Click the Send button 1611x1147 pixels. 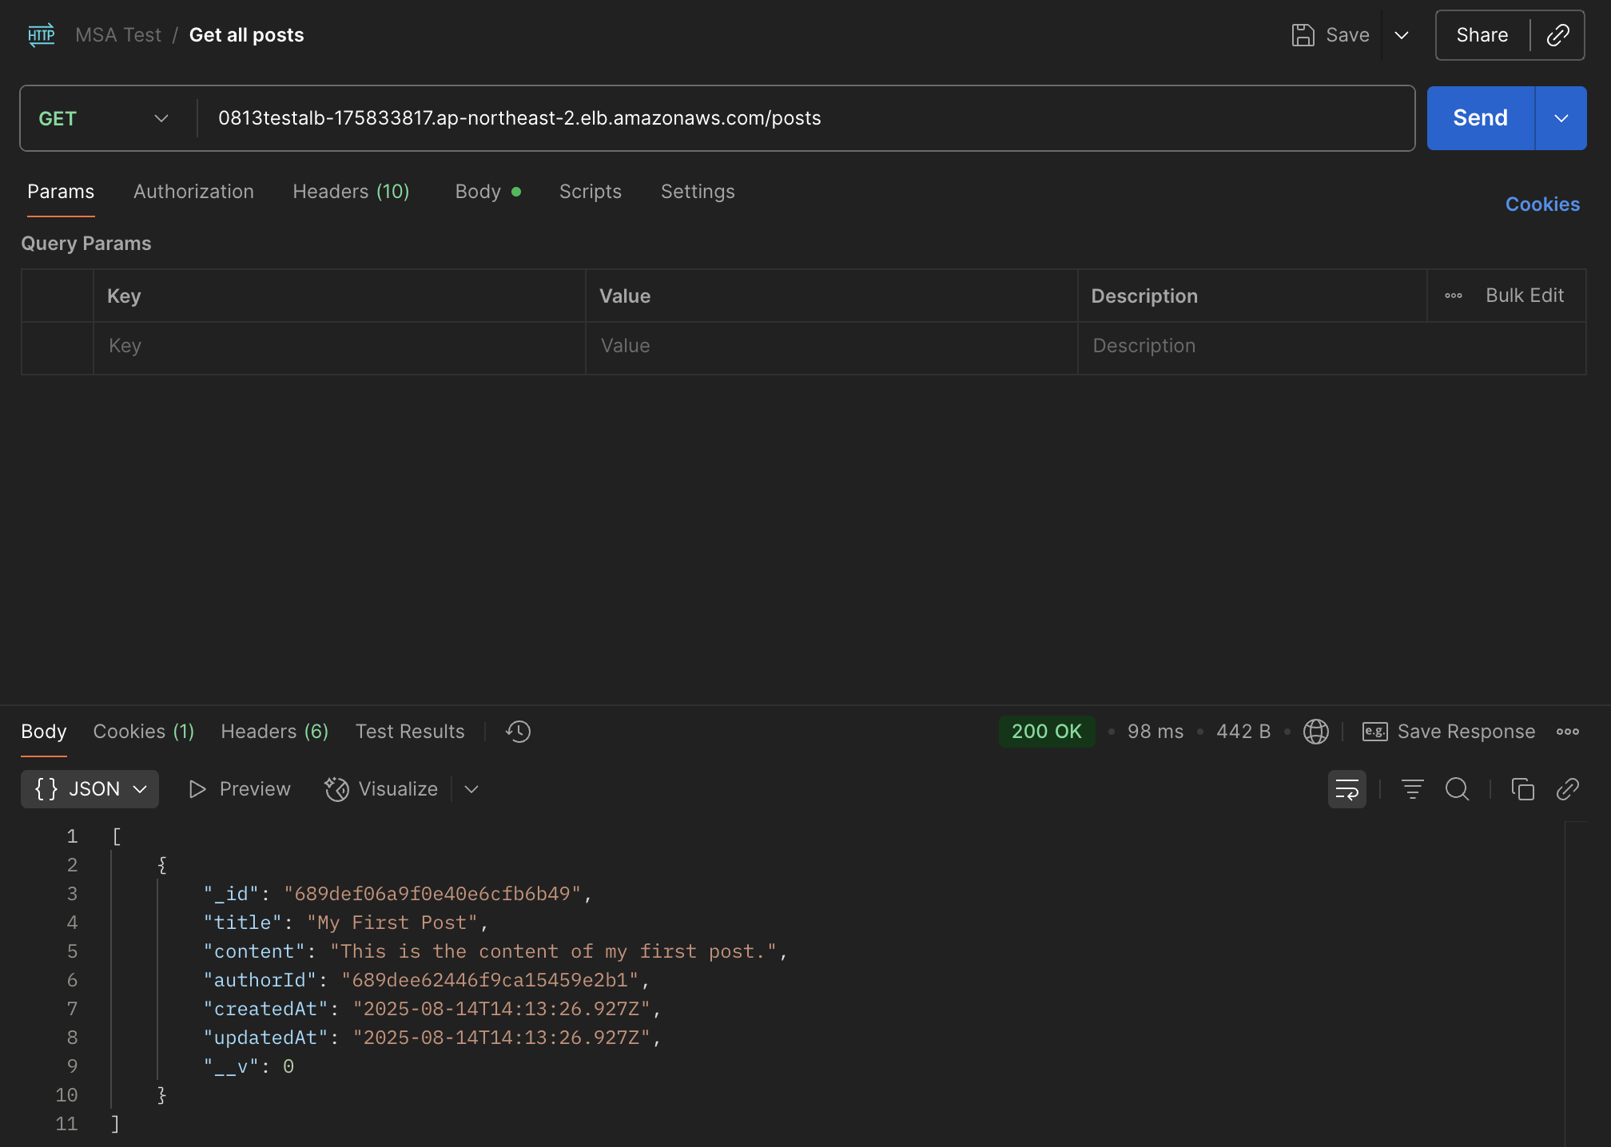click(1480, 118)
